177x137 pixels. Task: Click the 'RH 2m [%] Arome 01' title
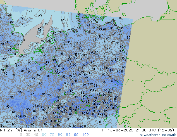pyautogui.click(x=21, y=130)
